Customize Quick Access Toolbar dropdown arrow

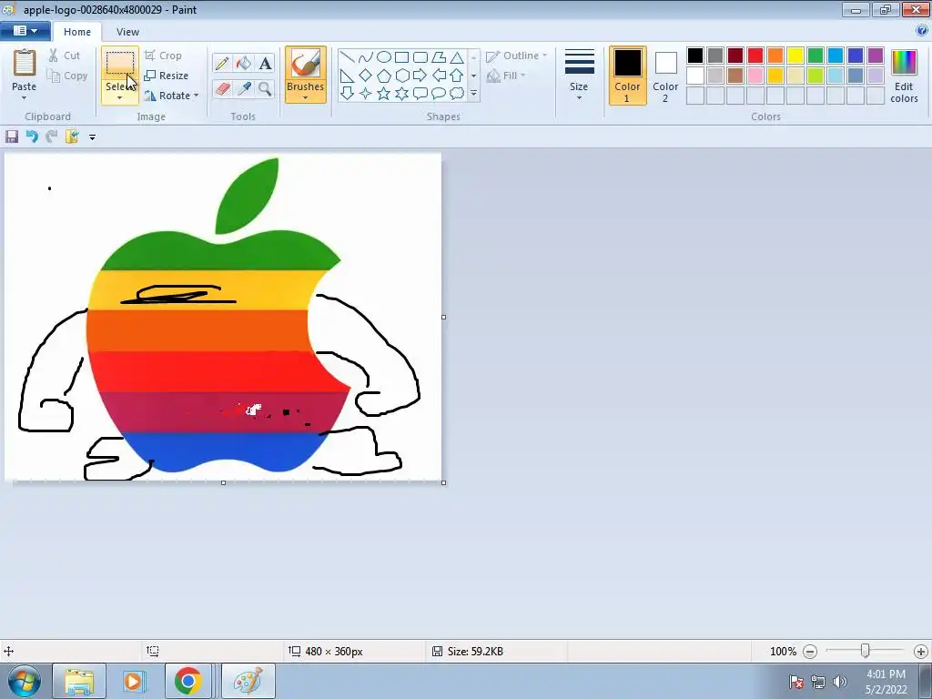click(92, 137)
